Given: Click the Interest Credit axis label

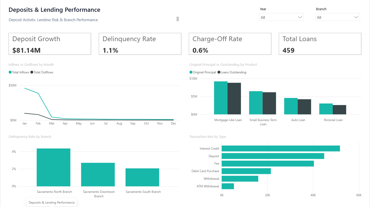Looking at the screenshot, I should pos(209,149).
